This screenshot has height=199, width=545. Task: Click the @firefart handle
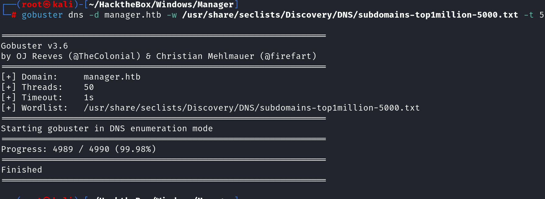point(288,56)
